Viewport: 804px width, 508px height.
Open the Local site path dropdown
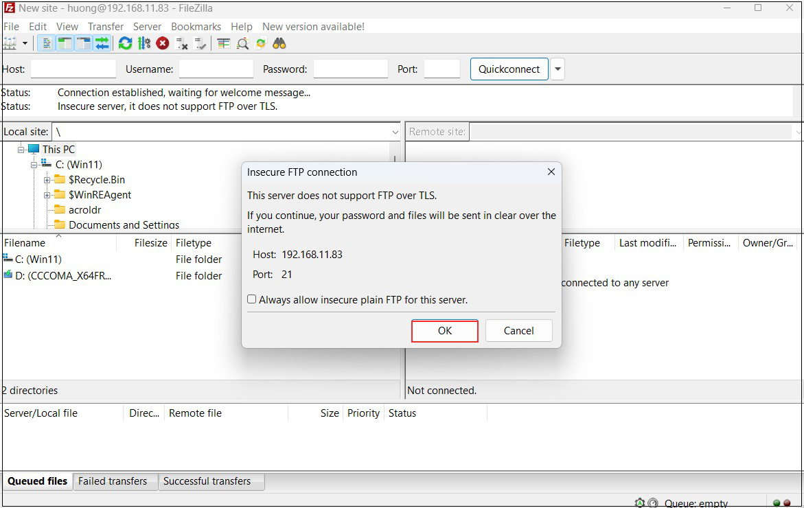coord(395,132)
